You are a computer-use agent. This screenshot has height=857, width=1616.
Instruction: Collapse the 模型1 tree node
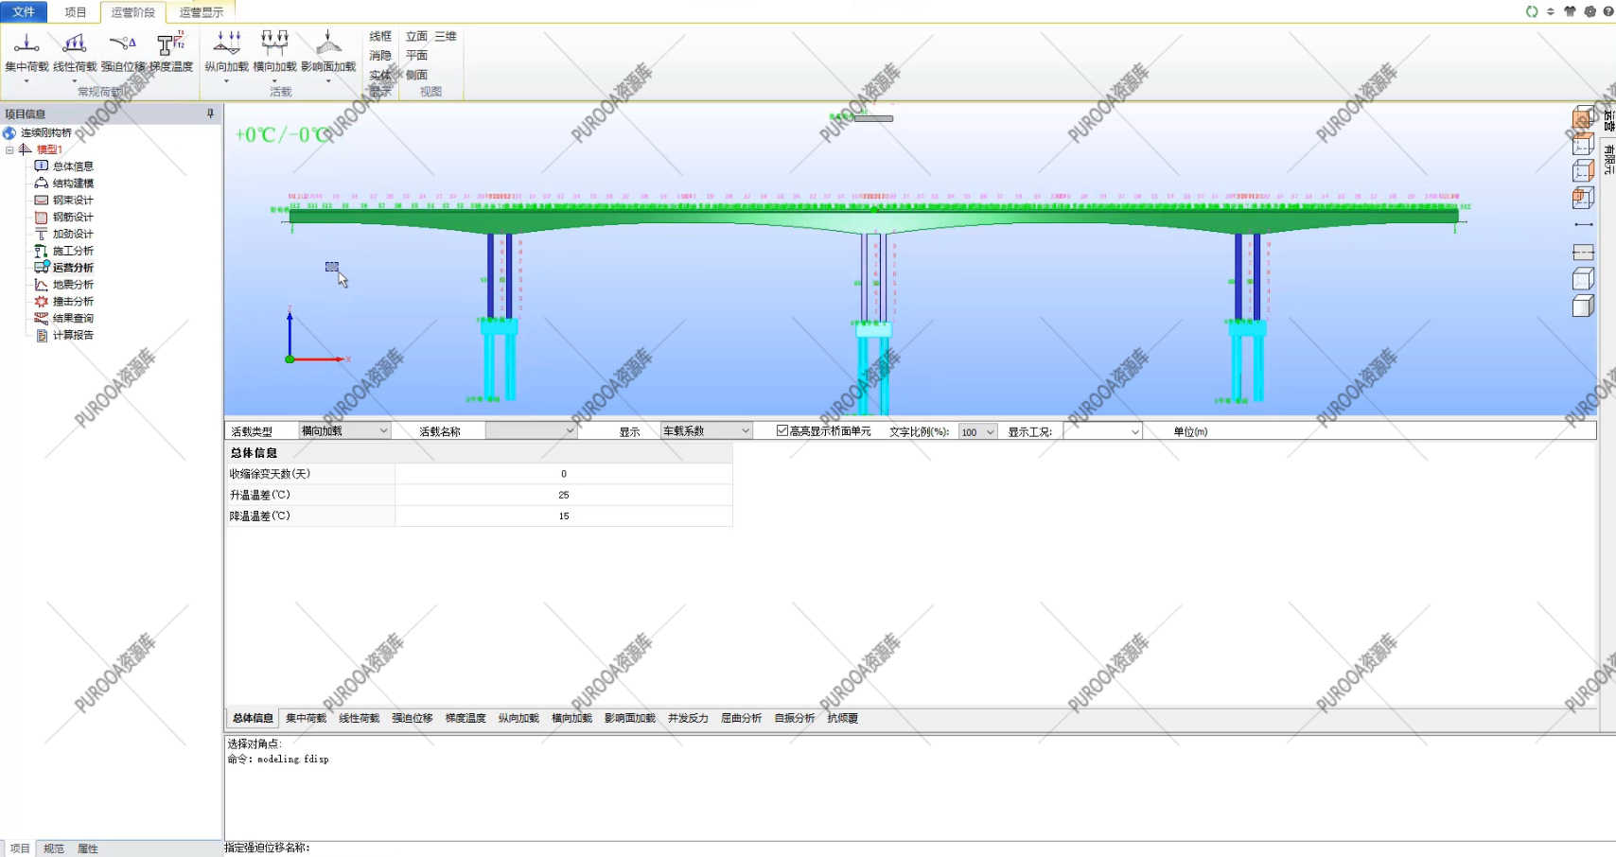[x=9, y=149]
